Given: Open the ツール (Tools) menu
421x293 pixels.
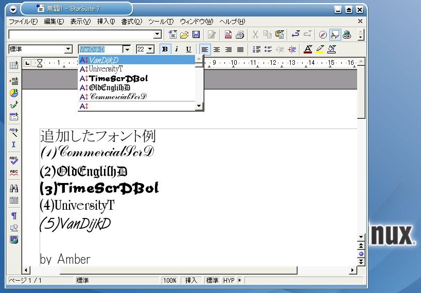Looking at the screenshot, I should point(161,22).
